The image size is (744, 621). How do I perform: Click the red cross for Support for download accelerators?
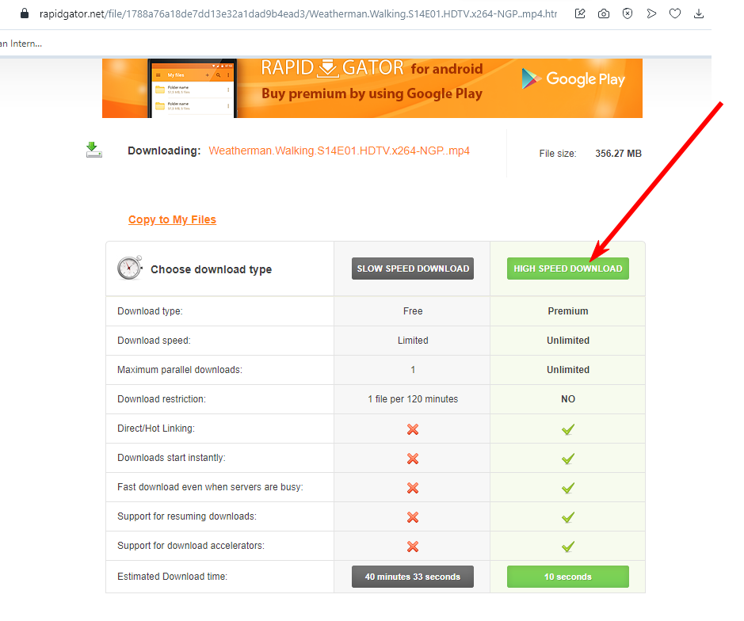(x=412, y=547)
